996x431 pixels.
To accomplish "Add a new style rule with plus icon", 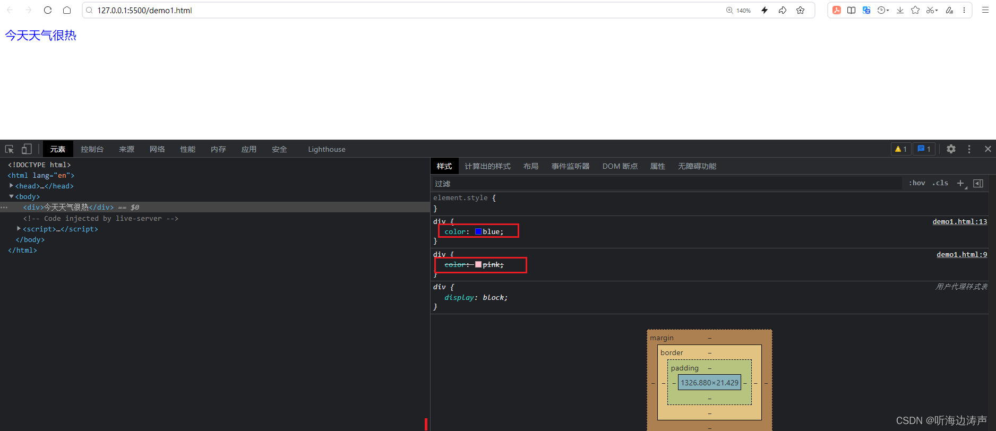I will coord(961,183).
